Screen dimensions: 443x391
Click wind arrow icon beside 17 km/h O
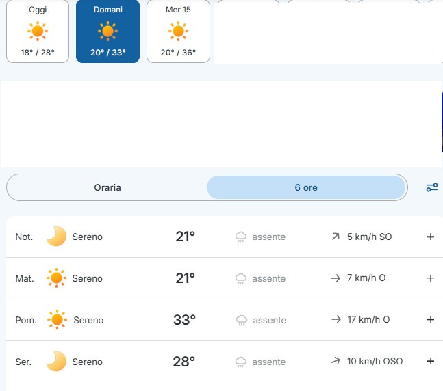pos(336,319)
